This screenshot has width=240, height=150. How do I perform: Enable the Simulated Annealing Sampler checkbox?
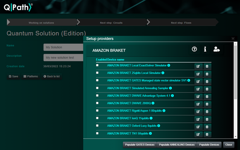pos(97,88)
